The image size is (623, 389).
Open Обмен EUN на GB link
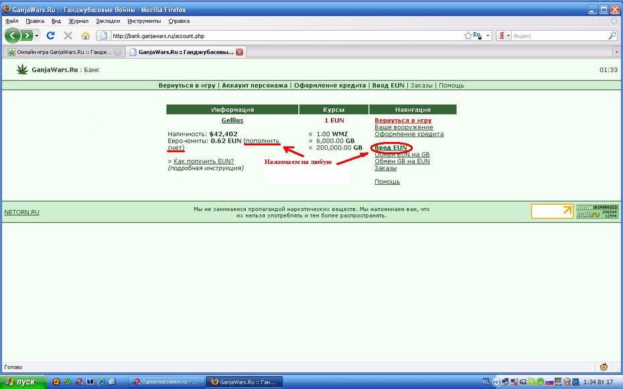tap(402, 155)
